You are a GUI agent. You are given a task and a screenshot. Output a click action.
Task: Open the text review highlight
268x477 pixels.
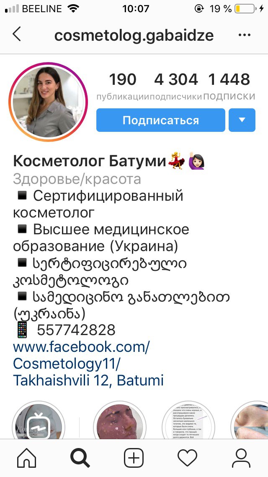click(188, 421)
